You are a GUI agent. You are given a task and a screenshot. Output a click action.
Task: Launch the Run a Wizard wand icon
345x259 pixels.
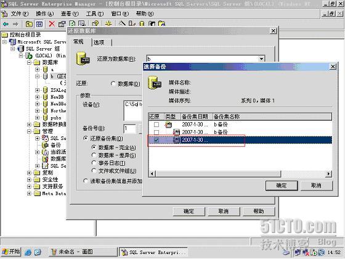point(123,23)
